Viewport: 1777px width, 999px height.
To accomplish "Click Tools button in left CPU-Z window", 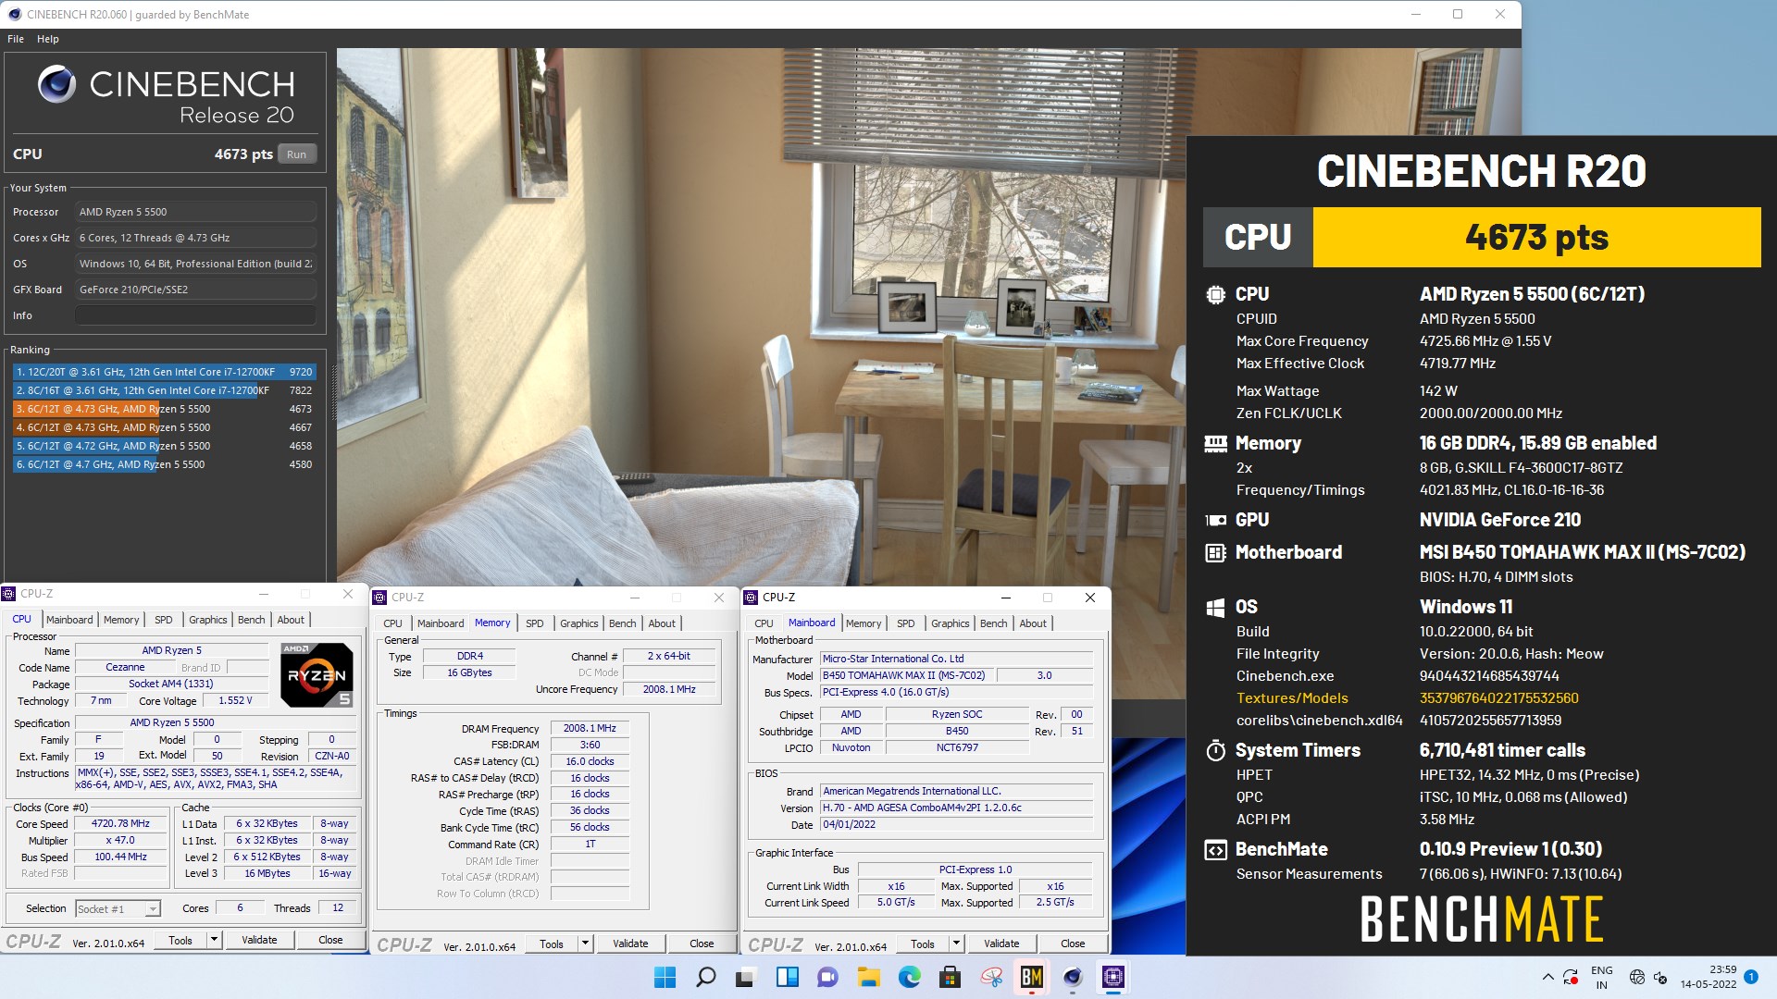I will coord(180,940).
